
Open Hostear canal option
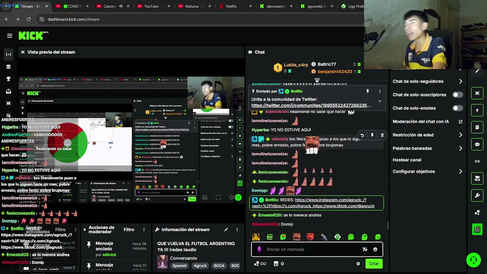407,160
